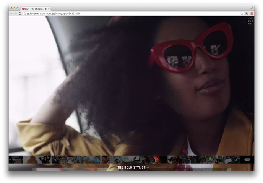The width and height of the screenshot is (263, 183).
Task: Open the Levi's logo thumbnail at strip end
Action: click(247, 159)
